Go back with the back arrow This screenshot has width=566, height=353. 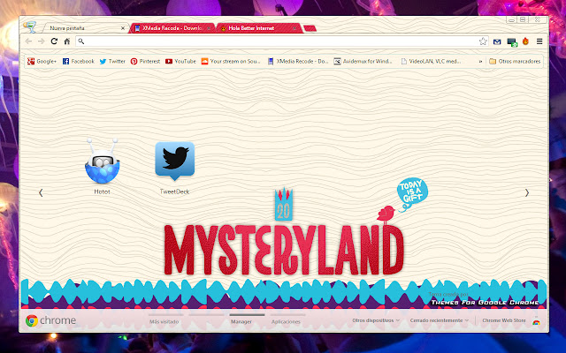click(28, 41)
